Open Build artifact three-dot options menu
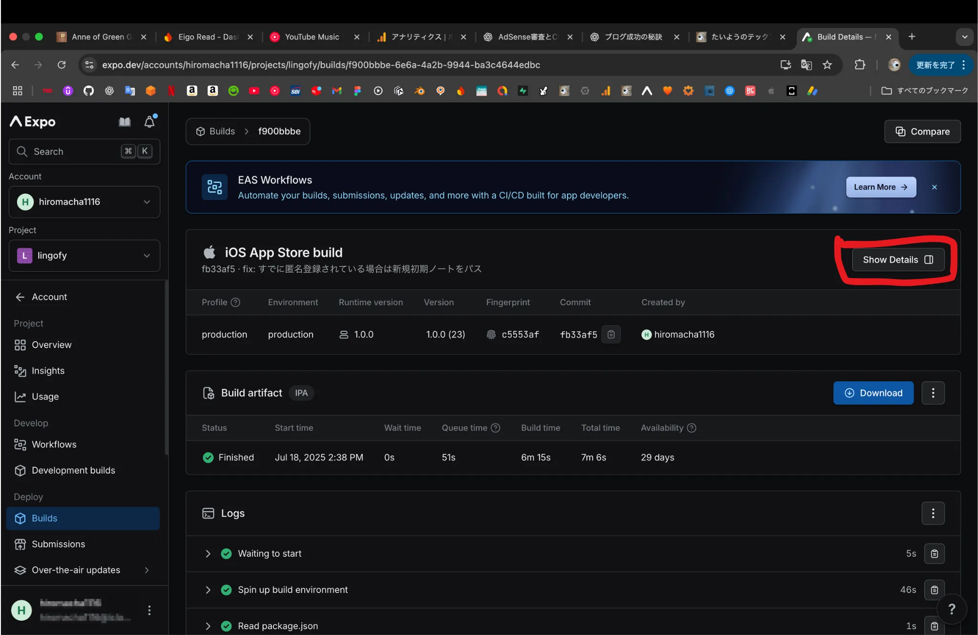Screen dimensions: 978x635 click(x=933, y=393)
